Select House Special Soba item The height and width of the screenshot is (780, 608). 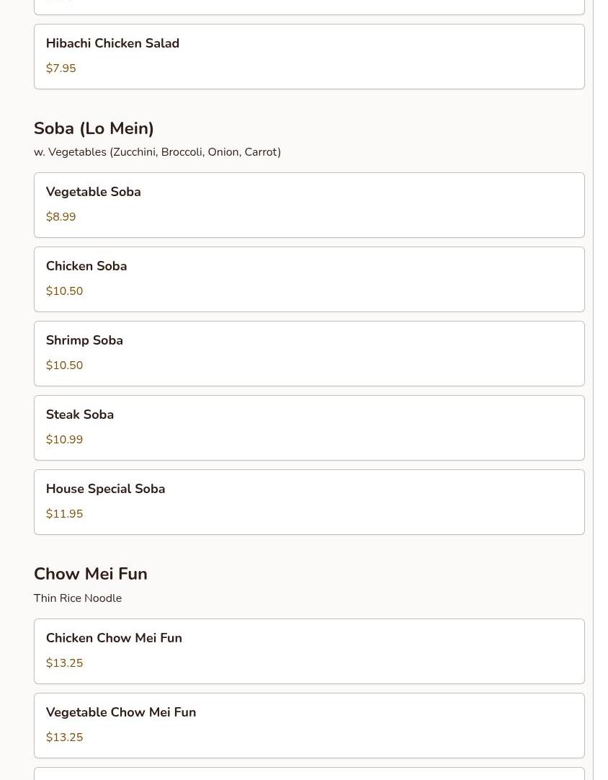pos(105,489)
